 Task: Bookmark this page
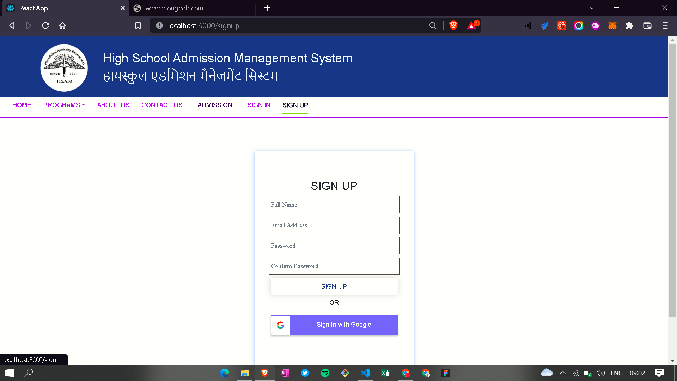tap(138, 25)
